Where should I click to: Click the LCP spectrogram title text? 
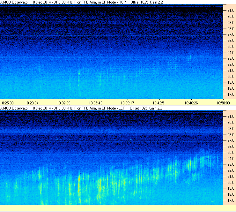click(81, 108)
